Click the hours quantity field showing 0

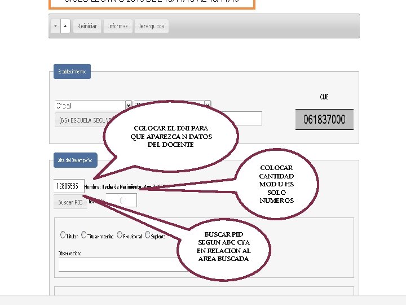pos(121,200)
